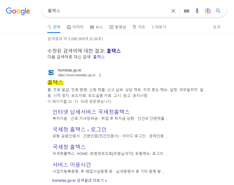Open image search camera icon
Viewport: 234px width, 185px height.
pyautogui.click(x=208, y=11)
